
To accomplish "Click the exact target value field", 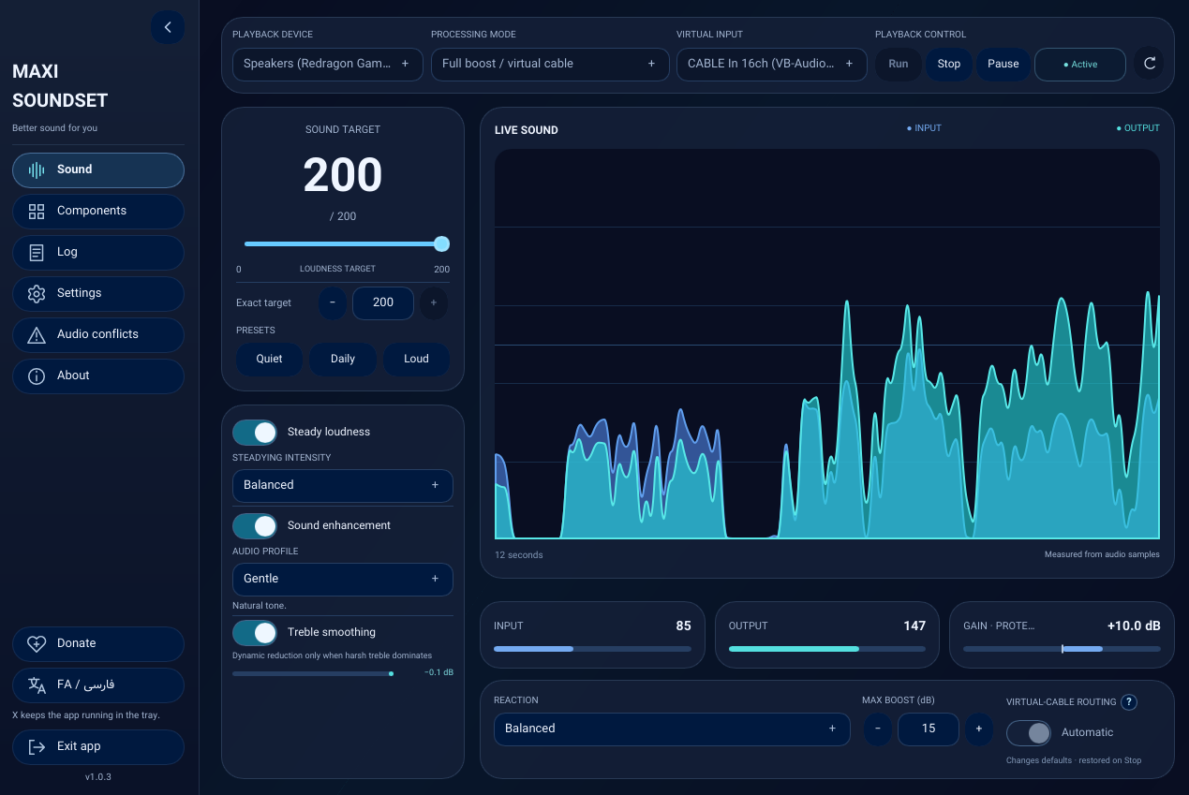I will pyautogui.click(x=383, y=302).
